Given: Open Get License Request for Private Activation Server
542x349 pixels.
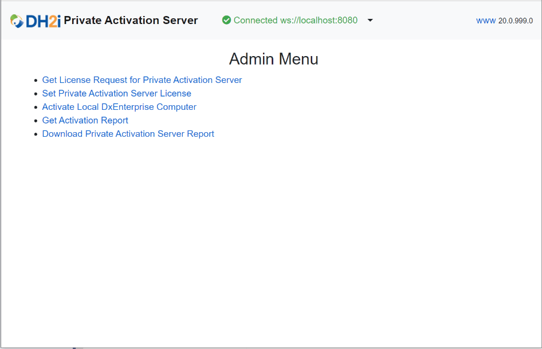Looking at the screenshot, I should (142, 80).
